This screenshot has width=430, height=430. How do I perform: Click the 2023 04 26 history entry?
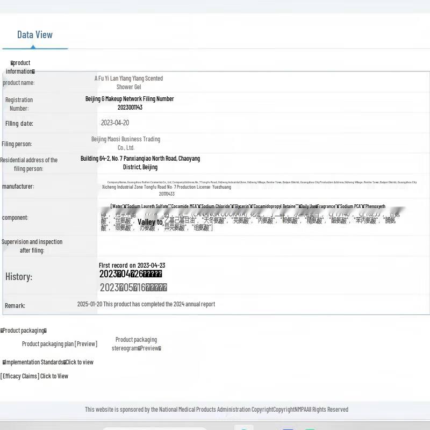131,274
